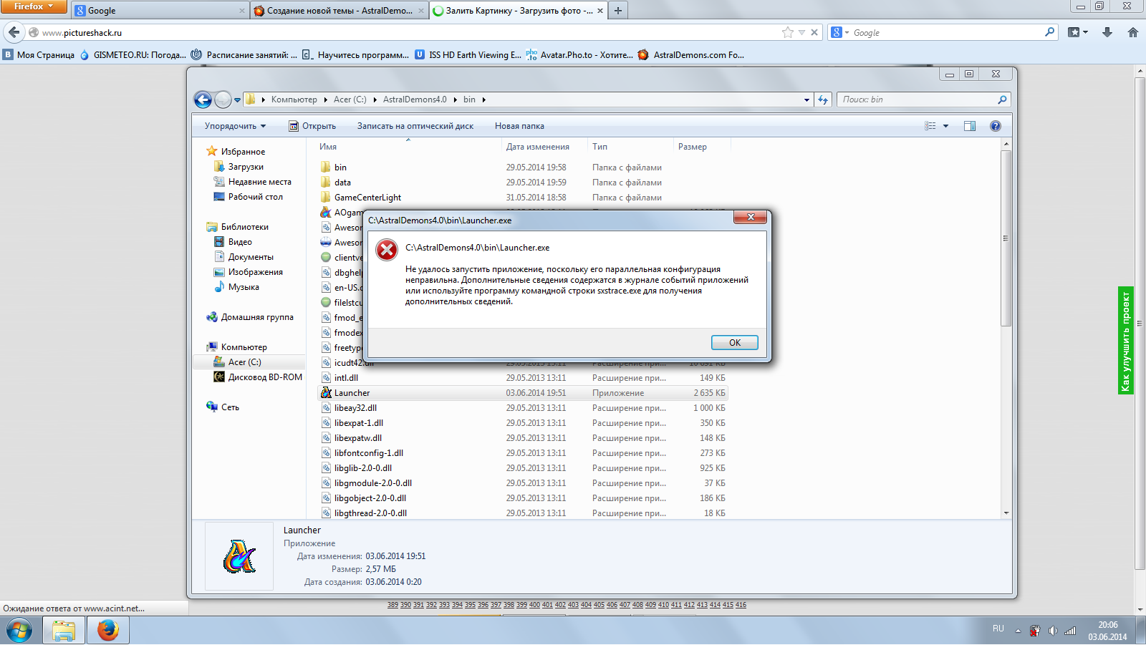Select libfontconfig-1.dll file name
Screen dimensions: 1146x645
click(369, 453)
